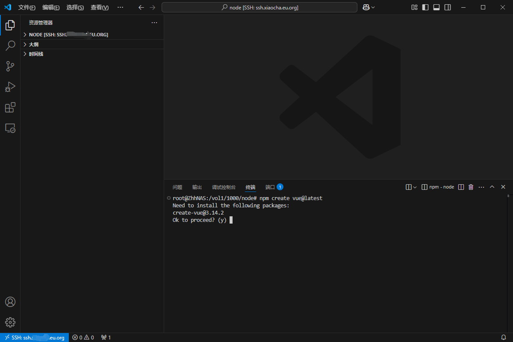The width and height of the screenshot is (513, 342).
Task: Expand the NODE [SSH] folder section
Action: click(x=68, y=35)
